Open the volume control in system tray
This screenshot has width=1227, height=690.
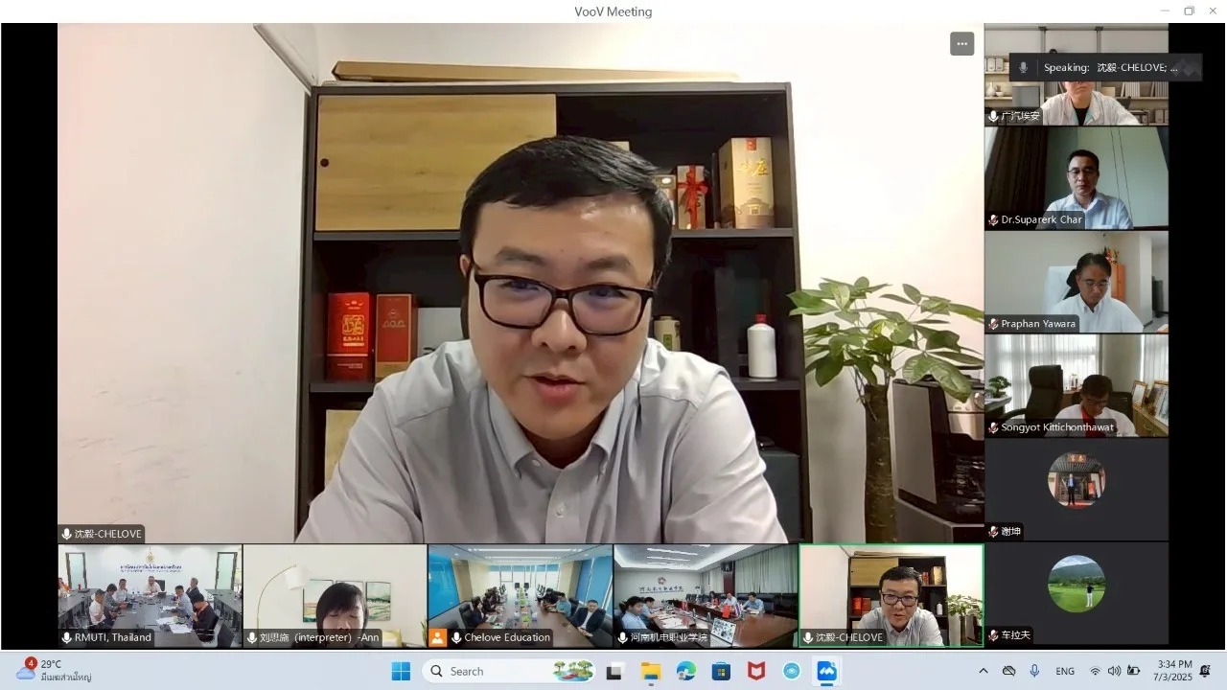click(x=1114, y=671)
